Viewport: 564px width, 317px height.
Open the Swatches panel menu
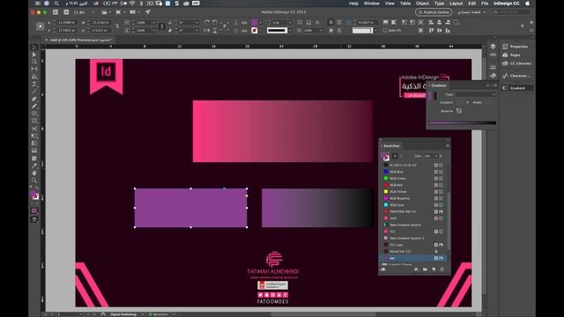point(448,145)
